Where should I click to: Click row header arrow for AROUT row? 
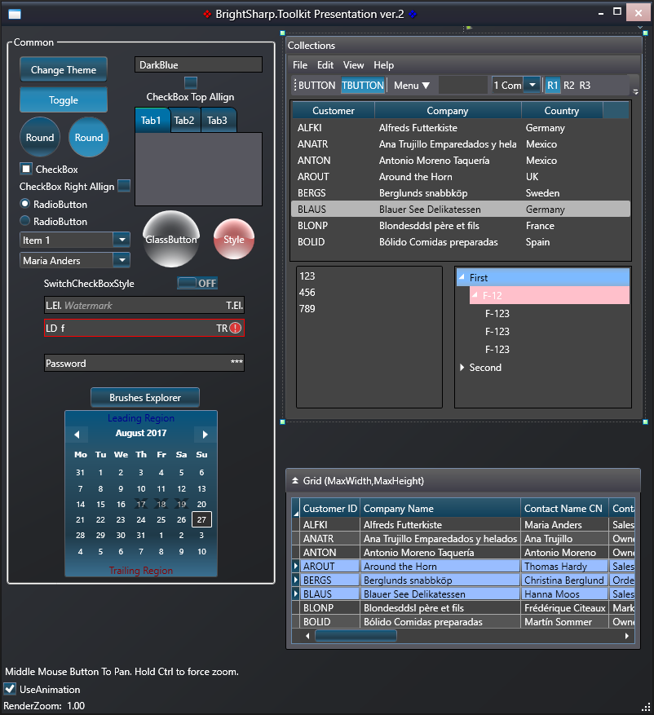click(x=295, y=566)
